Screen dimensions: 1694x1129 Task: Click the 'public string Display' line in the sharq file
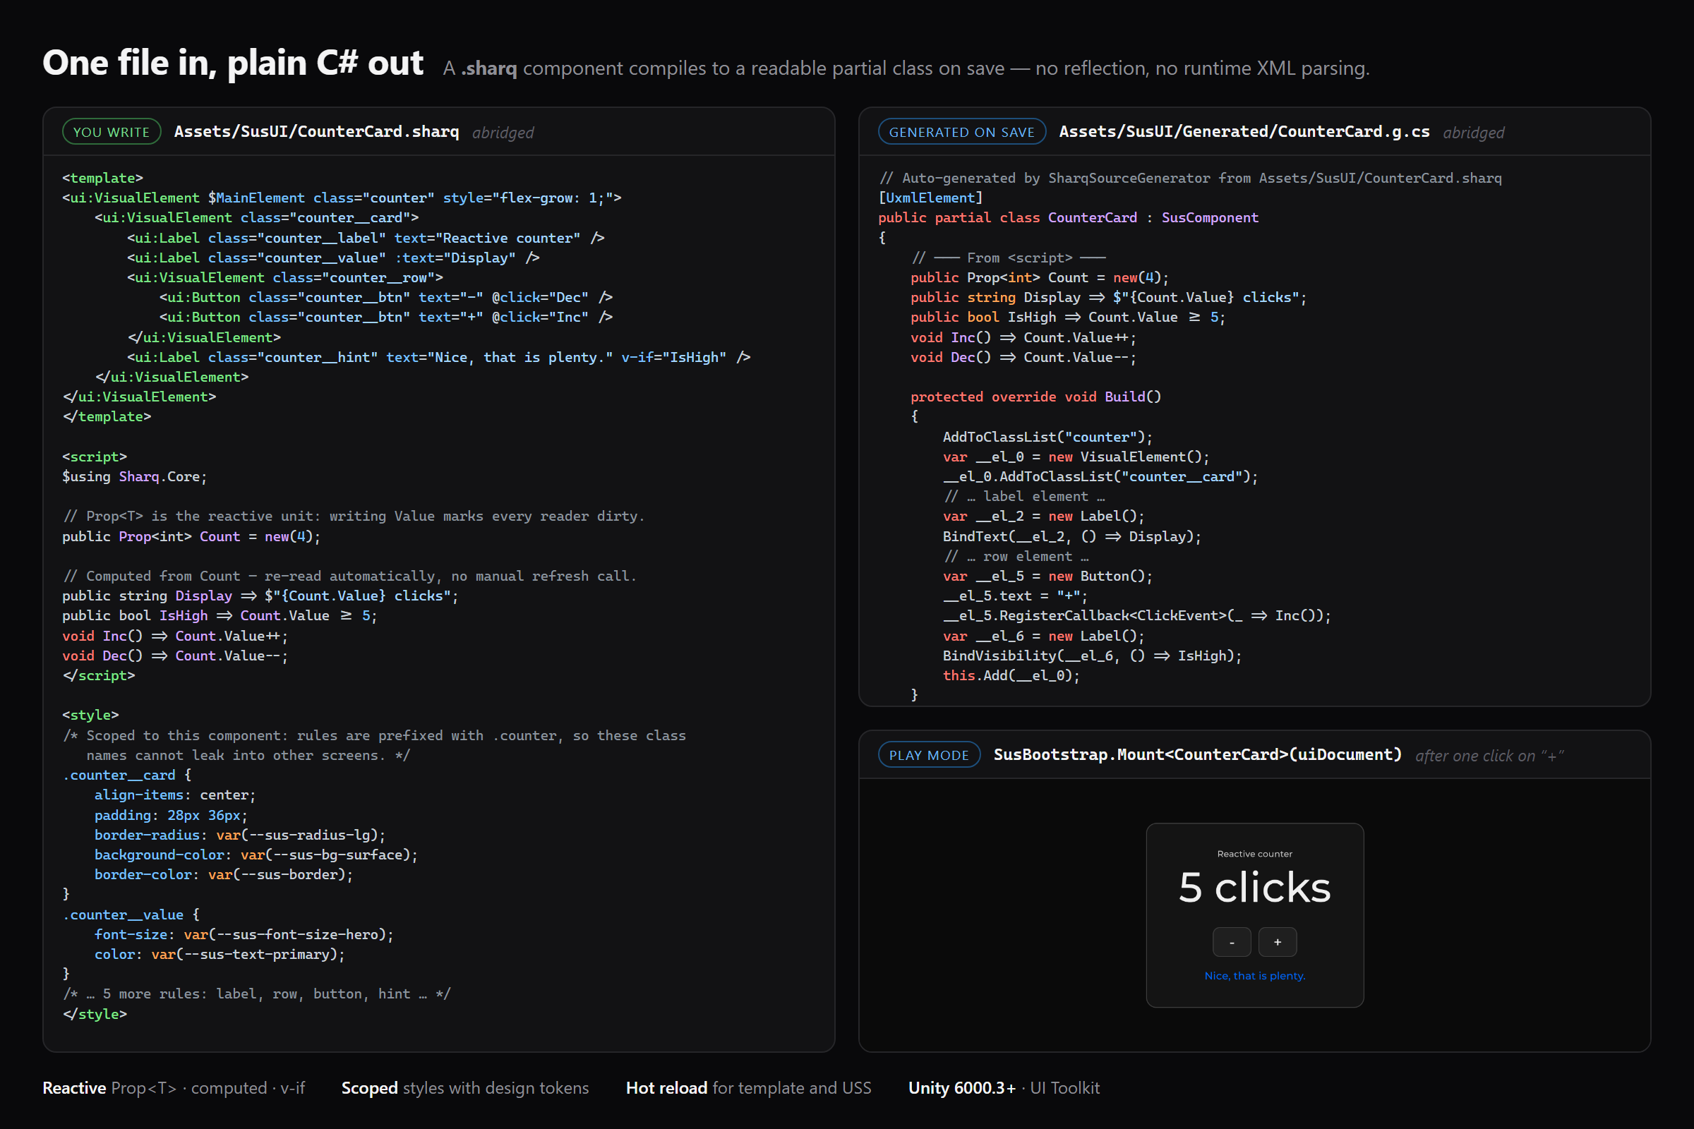[260, 596]
